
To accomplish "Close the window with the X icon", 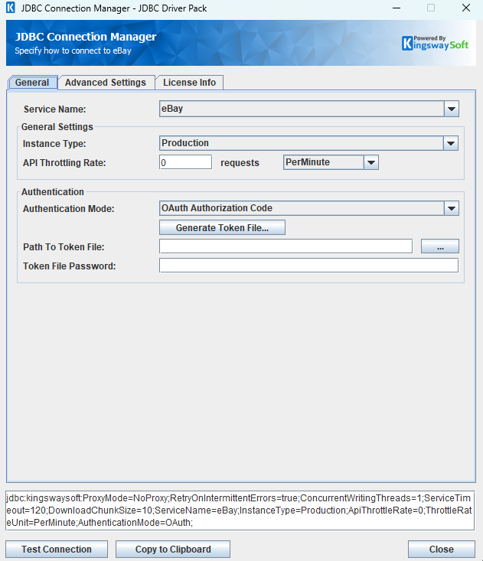I will click(x=466, y=8).
